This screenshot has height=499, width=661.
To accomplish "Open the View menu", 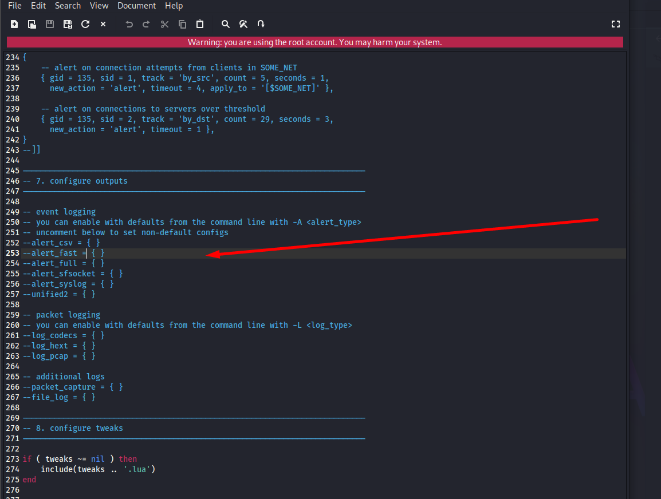I will tap(99, 6).
